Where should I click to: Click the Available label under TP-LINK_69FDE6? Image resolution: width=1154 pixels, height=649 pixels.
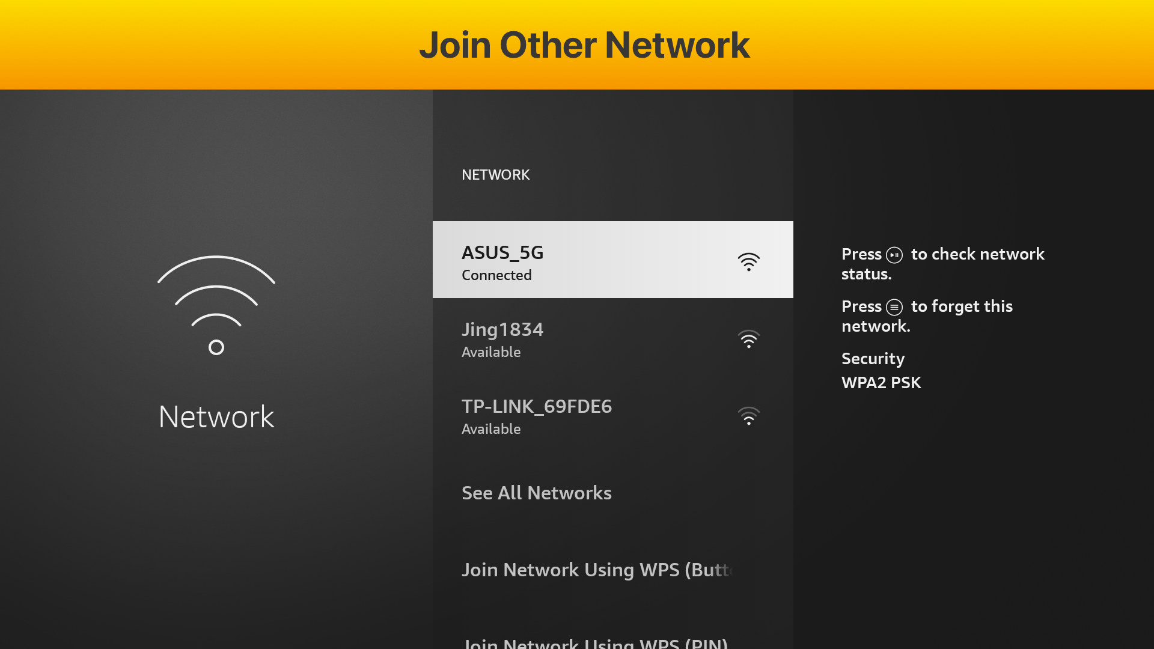pos(491,428)
